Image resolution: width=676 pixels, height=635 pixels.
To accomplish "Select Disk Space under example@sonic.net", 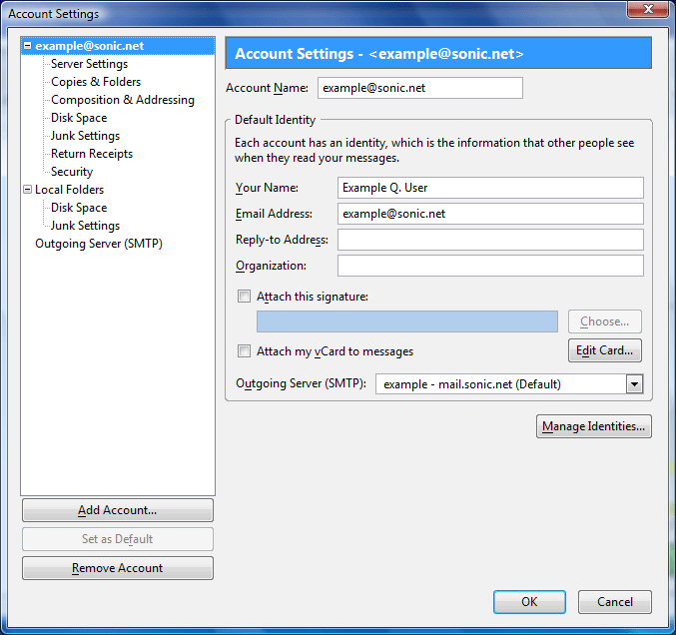I will point(79,118).
